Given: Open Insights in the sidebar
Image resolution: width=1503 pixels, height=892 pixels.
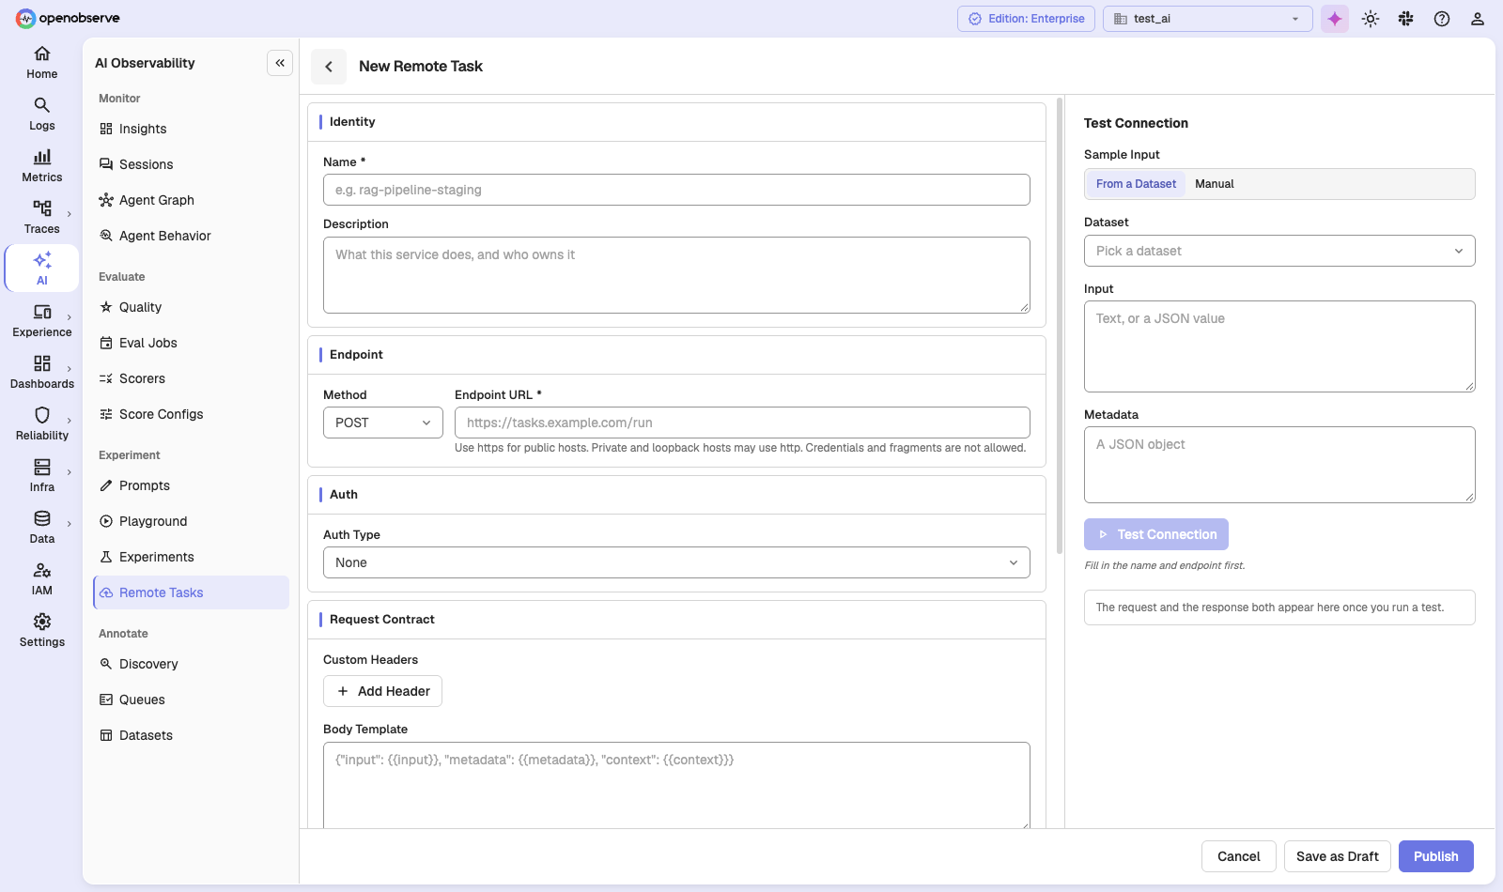Looking at the screenshot, I should click(x=191, y=129).
